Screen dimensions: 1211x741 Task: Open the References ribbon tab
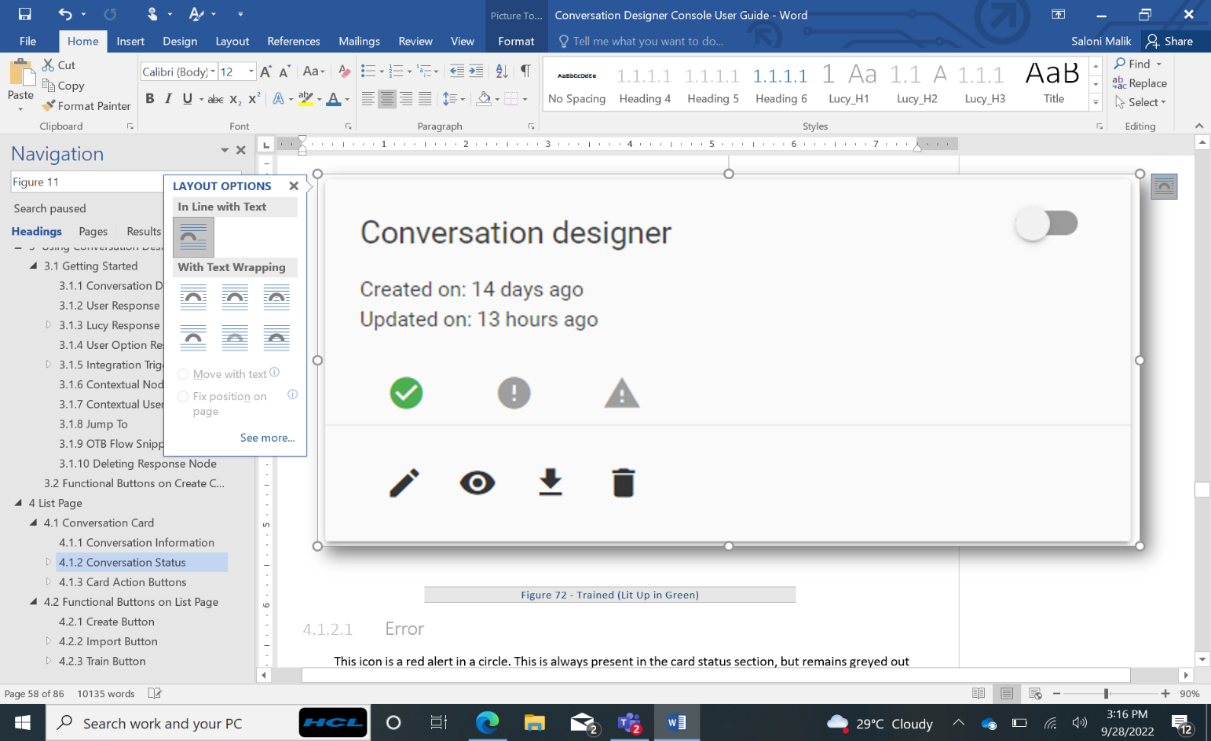click(x=293, y=41)
